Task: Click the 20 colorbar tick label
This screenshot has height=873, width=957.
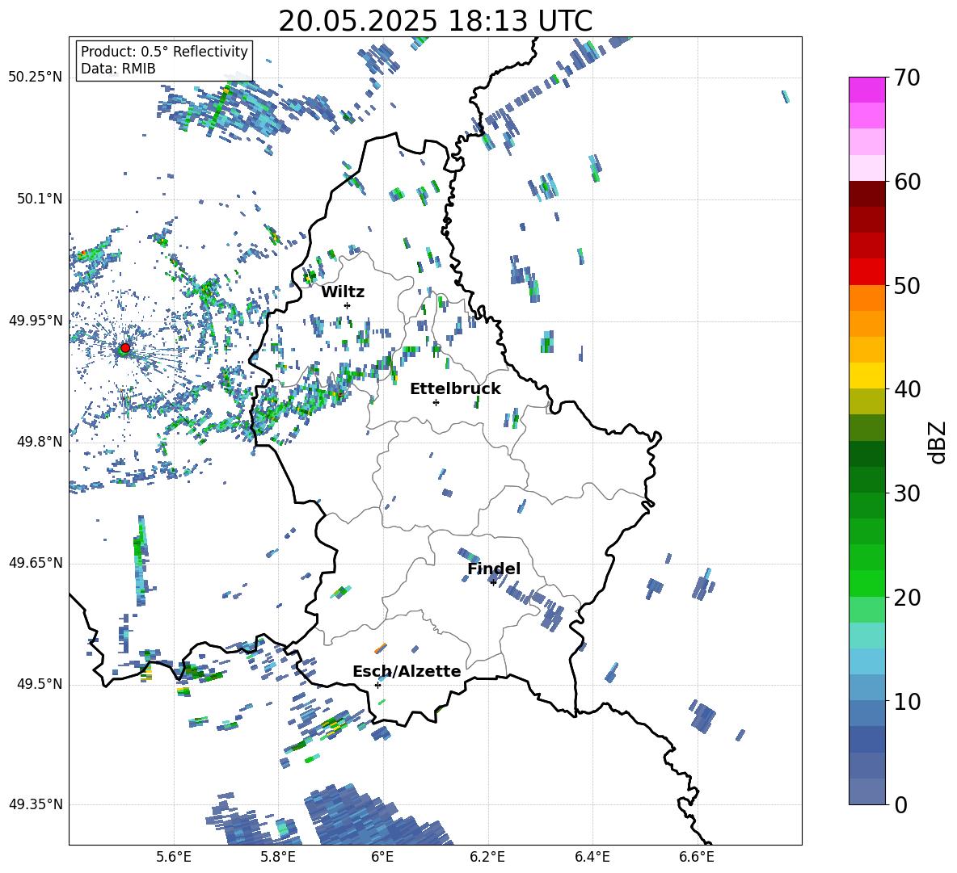Action: point(907,597)
